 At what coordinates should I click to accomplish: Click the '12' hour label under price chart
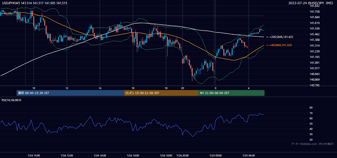pyautogui.click(x=67, y=88)
